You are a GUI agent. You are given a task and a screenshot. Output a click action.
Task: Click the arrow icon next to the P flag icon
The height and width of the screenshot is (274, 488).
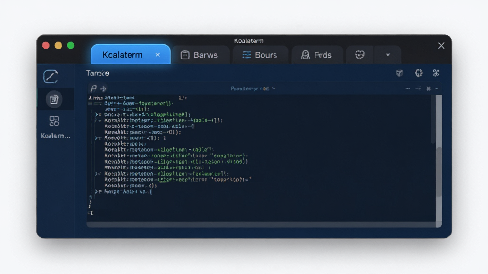click(x=103, y=89)
